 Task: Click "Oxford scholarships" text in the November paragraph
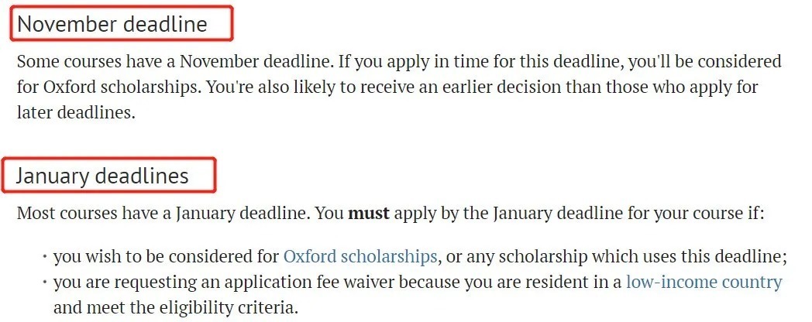click(110, 87)
